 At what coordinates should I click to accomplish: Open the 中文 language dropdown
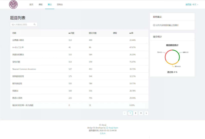point(195,4)
